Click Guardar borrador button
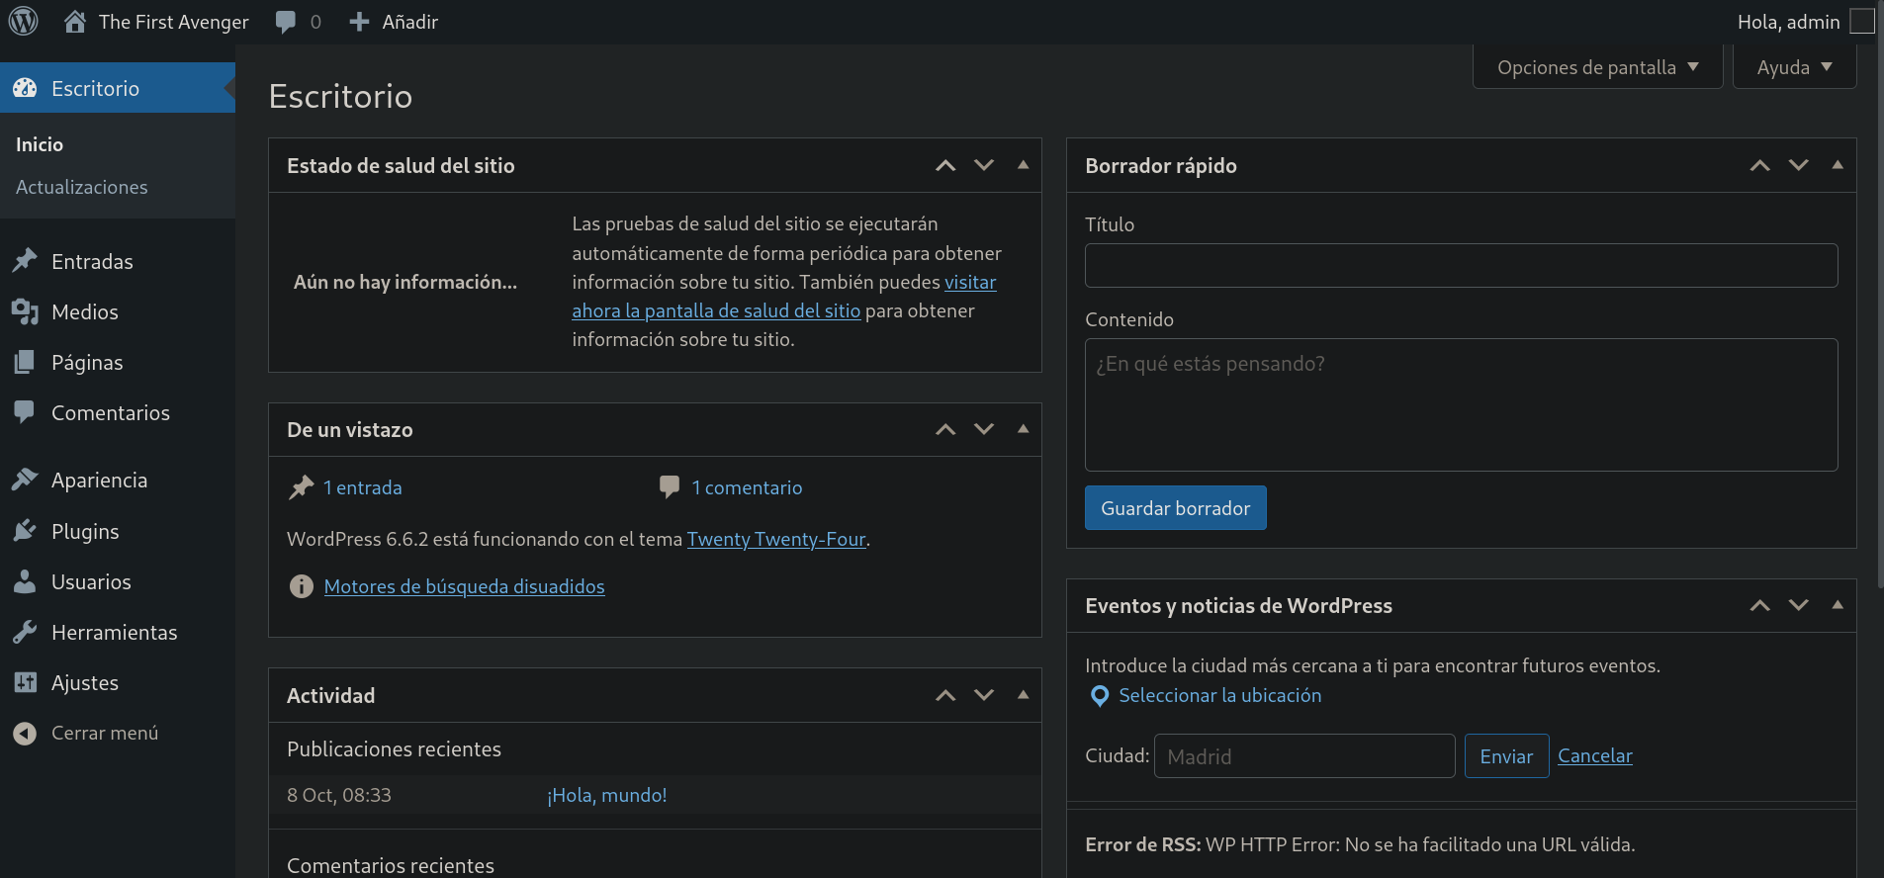The image size is (1884, 878). click(1175, 507)
